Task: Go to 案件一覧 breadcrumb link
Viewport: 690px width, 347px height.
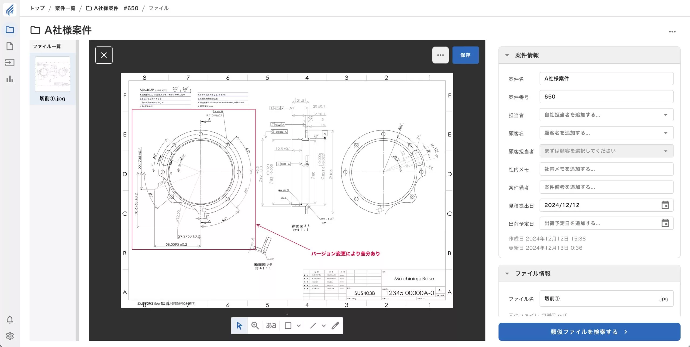Action: pos(65,8)
